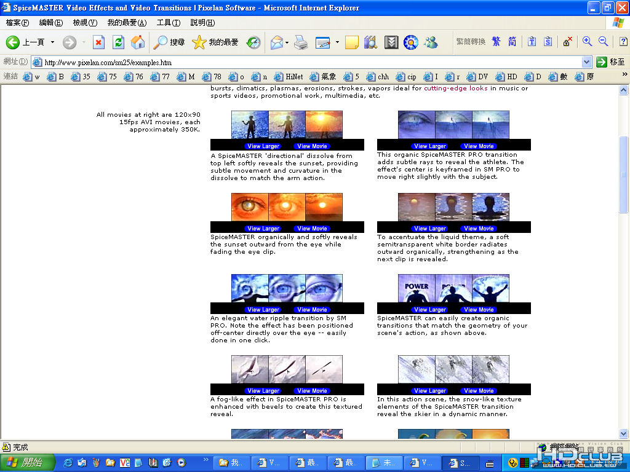Launch Internet Explorer from quick launch
This screenshot has width=630, height=472.
(x=68, y=463)
